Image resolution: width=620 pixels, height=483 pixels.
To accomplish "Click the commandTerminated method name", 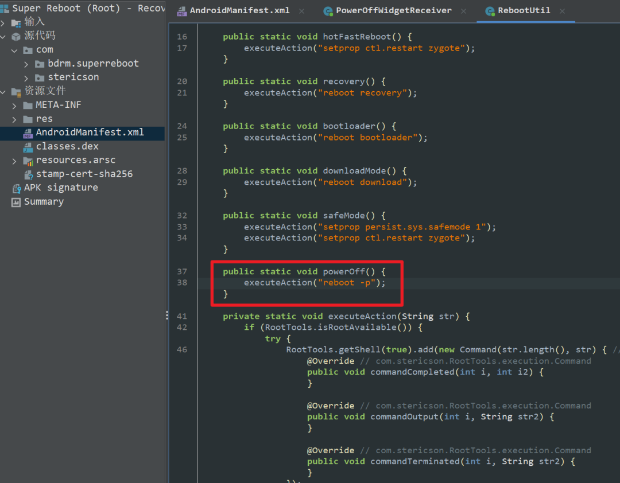I will tap(415, 461).
